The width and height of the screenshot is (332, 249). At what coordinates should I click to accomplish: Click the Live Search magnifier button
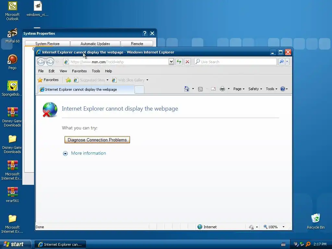click(282, 62)
